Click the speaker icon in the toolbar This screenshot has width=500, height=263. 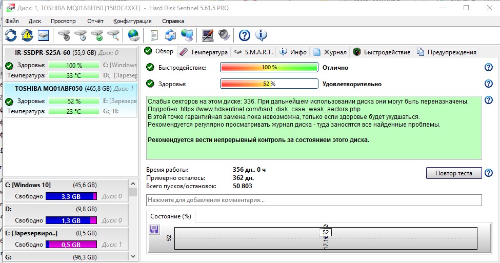(224, 35)
